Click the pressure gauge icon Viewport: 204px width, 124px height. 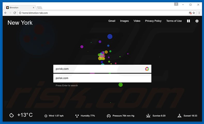[109, 116]
